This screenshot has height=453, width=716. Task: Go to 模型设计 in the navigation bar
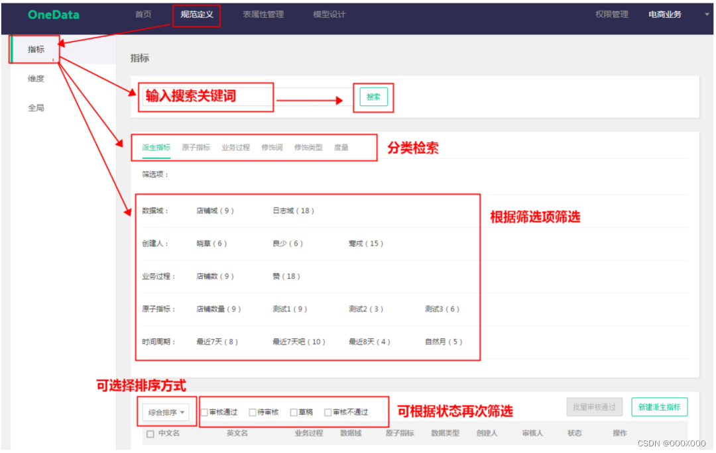point(329,15)
